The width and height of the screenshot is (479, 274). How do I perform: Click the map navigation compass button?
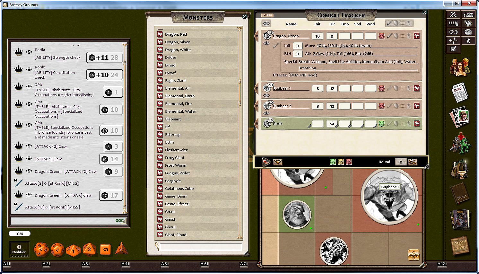click(x=414, y=255)
